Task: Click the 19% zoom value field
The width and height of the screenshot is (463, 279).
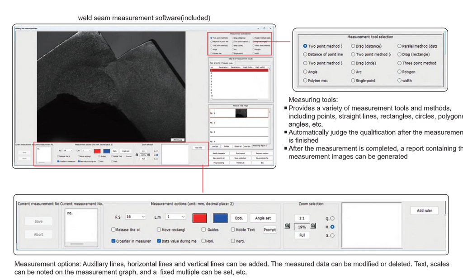Action: click(302, 227)
